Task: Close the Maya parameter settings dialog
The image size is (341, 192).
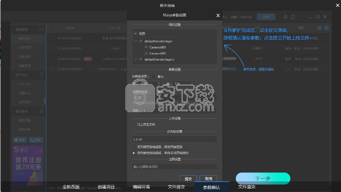Action: (x=218, y=15)
